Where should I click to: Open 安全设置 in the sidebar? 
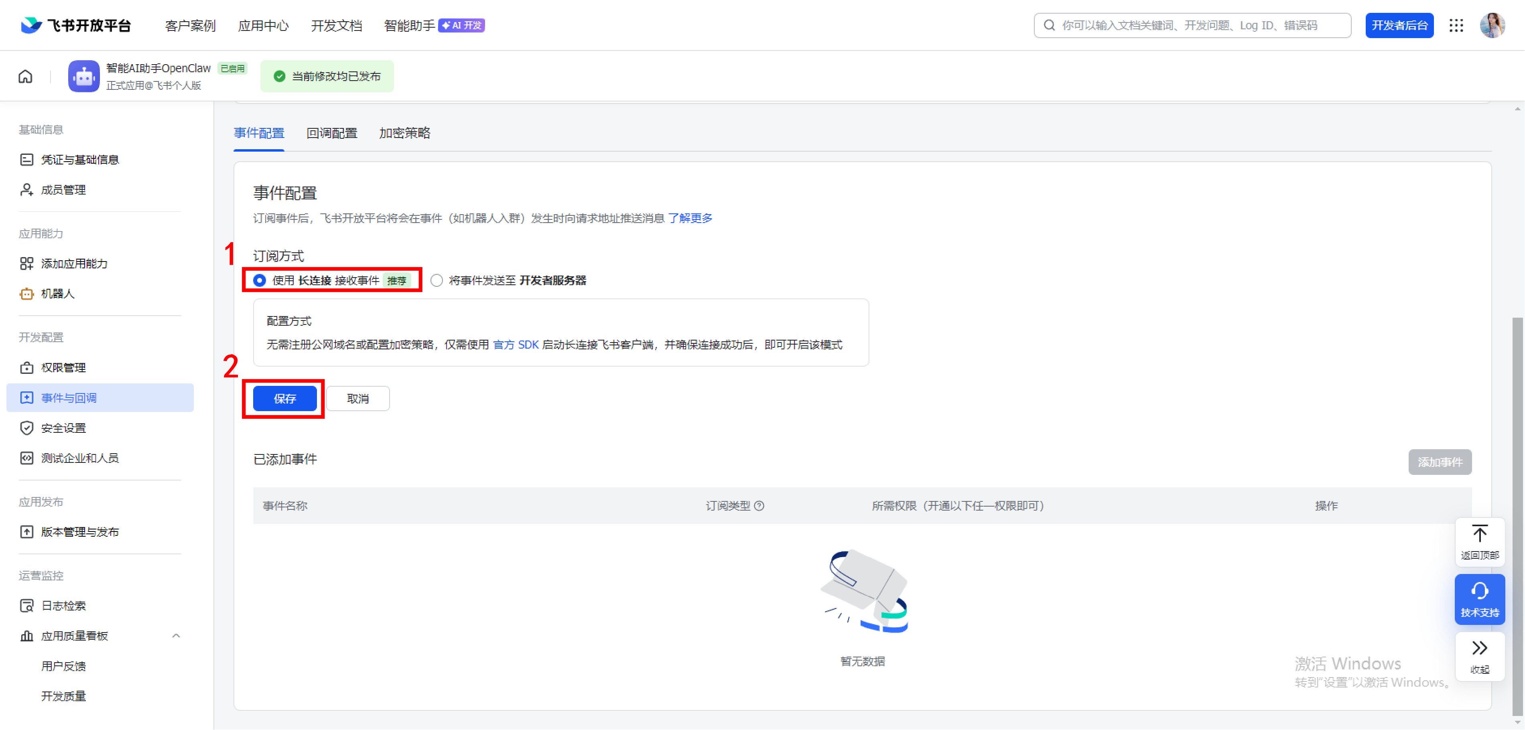point(63,428)
